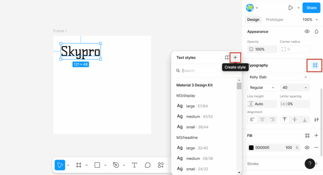The height and width of the screenshot is (175, 323).
Task: Switch to the Prototype tab
Action: (x=275, y=19)
